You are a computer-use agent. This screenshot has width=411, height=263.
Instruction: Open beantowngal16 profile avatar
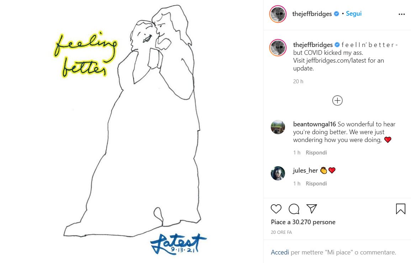pyautogui.click(x=278, y=127)
